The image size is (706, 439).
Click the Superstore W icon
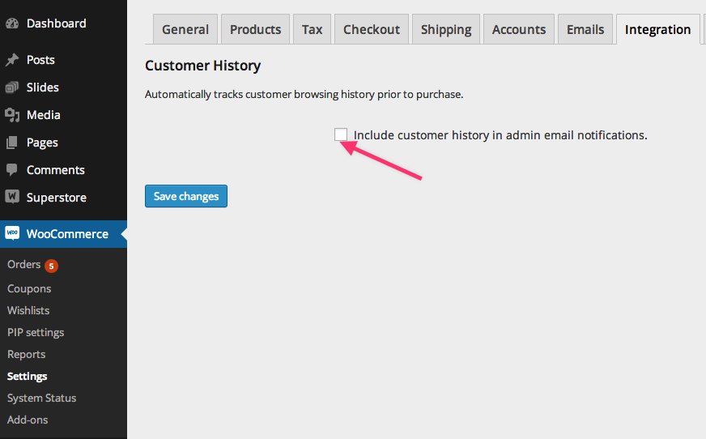pos(12,197)
